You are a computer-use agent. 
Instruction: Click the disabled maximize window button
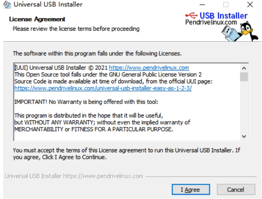(x=226, y=5)
